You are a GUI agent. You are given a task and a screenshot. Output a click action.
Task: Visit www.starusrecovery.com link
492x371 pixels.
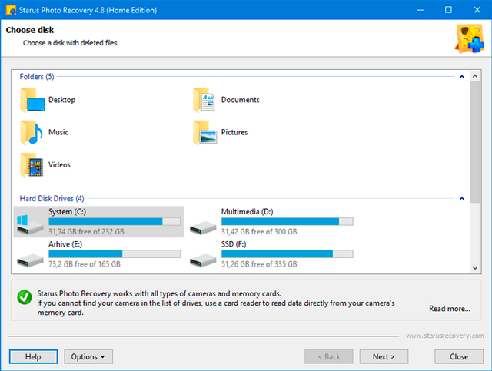pos(445,336)
